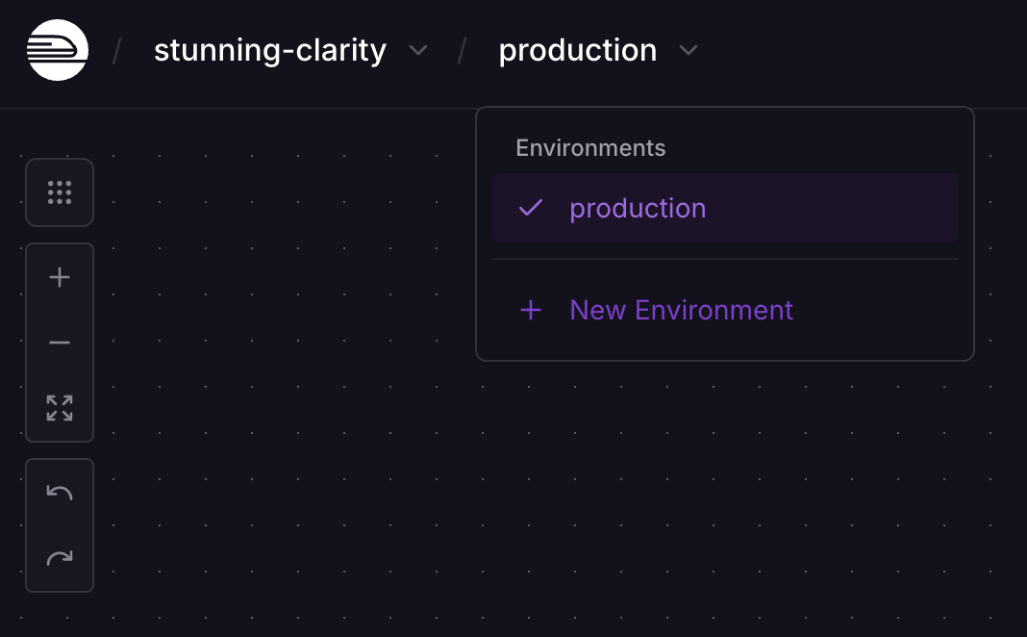Click the checkmark next to production

530,208
